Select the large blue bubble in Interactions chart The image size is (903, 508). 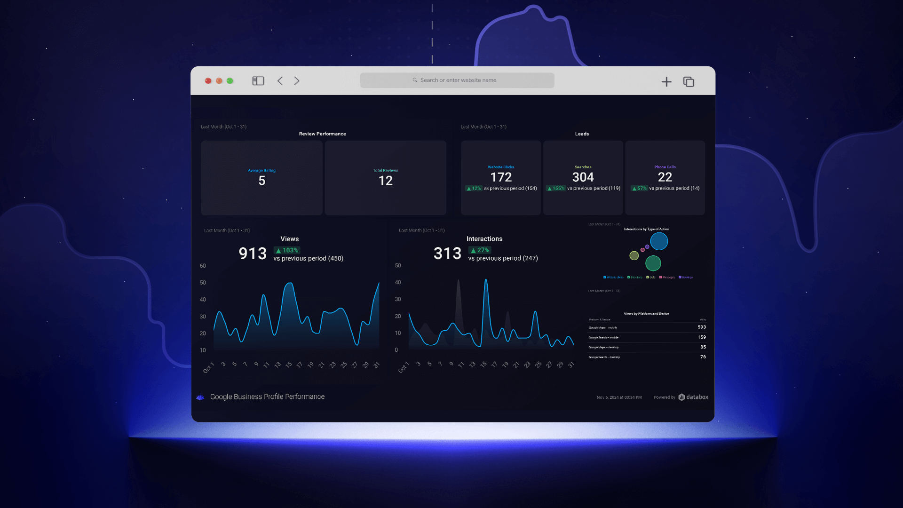click(x=659, y=241)
